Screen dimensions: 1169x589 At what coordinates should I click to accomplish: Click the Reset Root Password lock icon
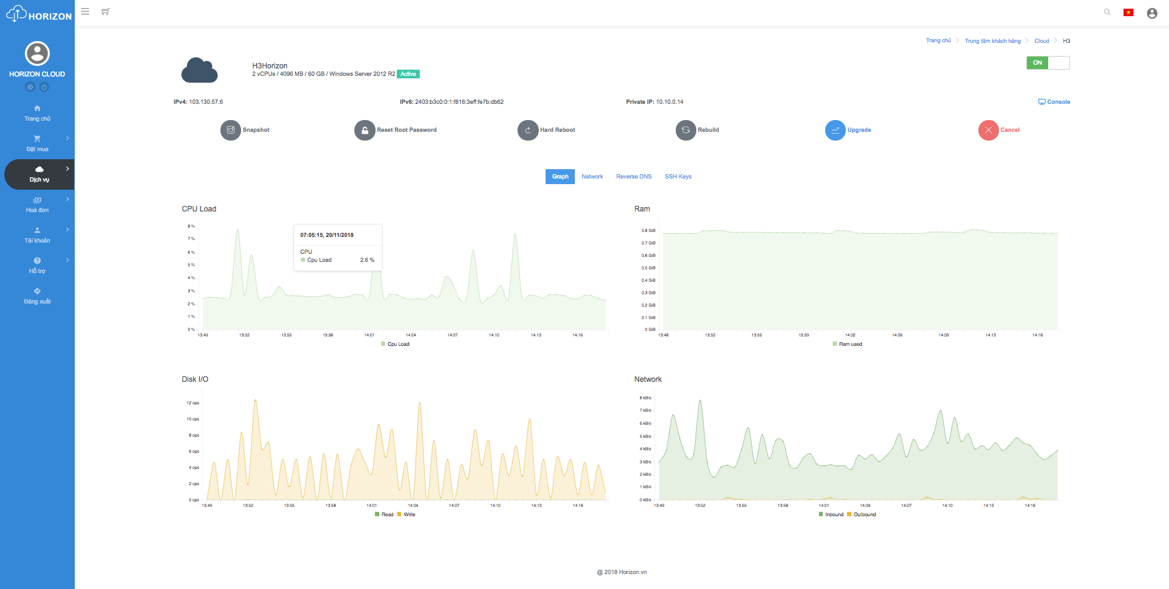pos(364,130)
